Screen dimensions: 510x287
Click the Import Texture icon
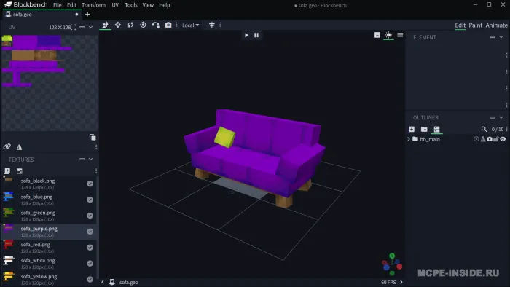coord(7,171)
